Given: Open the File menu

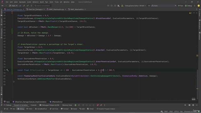Looking at the screenshot, I should coord(7,2).
